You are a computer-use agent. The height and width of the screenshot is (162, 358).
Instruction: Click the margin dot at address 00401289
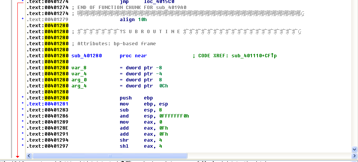click(x=23, y=122)
